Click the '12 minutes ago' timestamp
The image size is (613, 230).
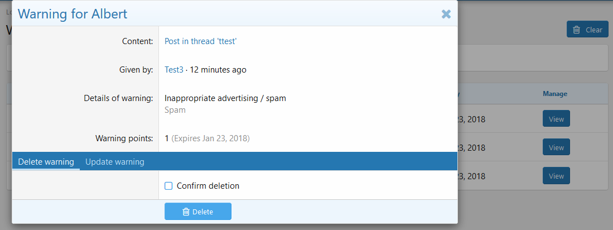pos(218,70)
